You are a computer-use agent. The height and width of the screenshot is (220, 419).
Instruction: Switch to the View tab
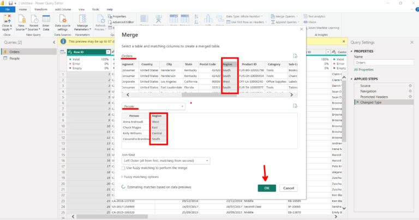coord(81,9)
